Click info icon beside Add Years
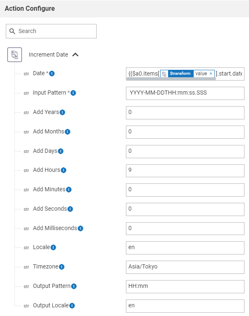The height and width of the screenshot is (316, 249). pos(62,112)
